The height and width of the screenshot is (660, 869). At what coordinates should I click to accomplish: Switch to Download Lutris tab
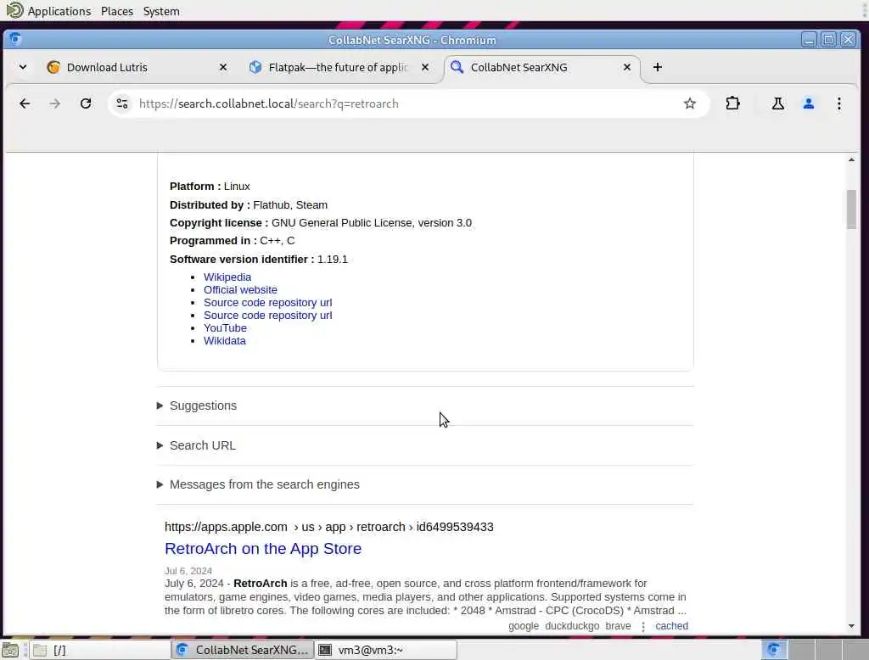point(137,67)
